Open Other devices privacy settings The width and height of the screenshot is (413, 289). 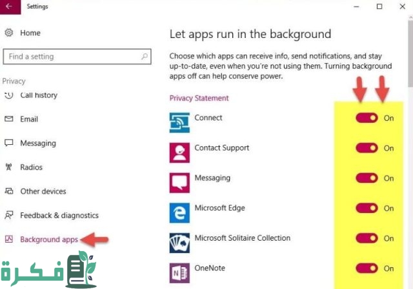[43, 191]
